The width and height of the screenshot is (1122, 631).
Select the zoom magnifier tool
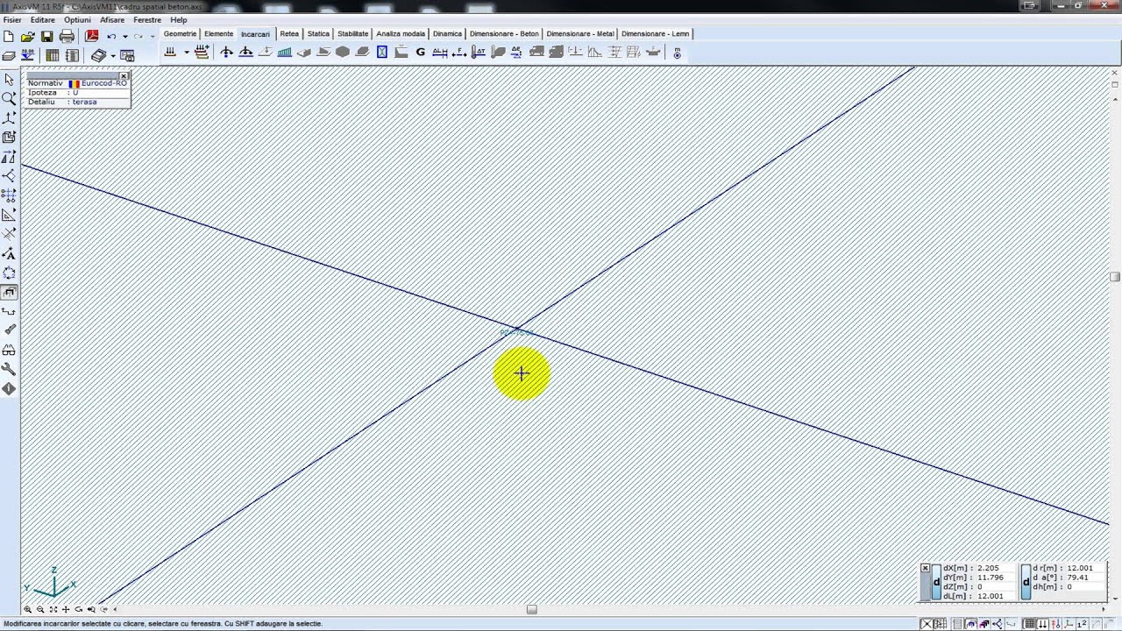[9, 98]
